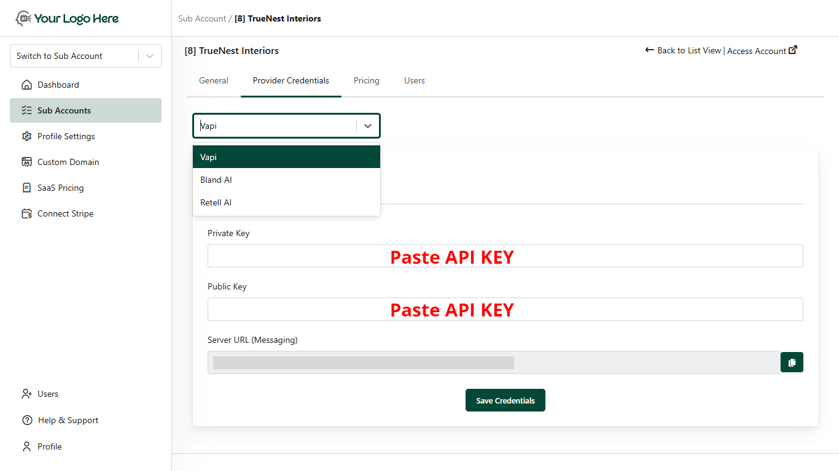Image resolution: width=839 pixels, height=471 pixels.
Task: Click the Public Key input field
Action: point(505,309)
